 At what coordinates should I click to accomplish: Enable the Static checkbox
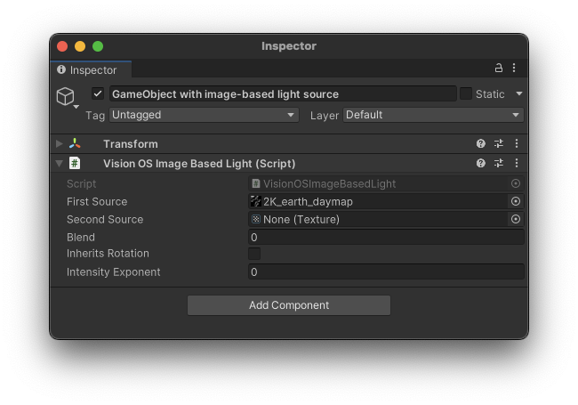tap(466, 93)
